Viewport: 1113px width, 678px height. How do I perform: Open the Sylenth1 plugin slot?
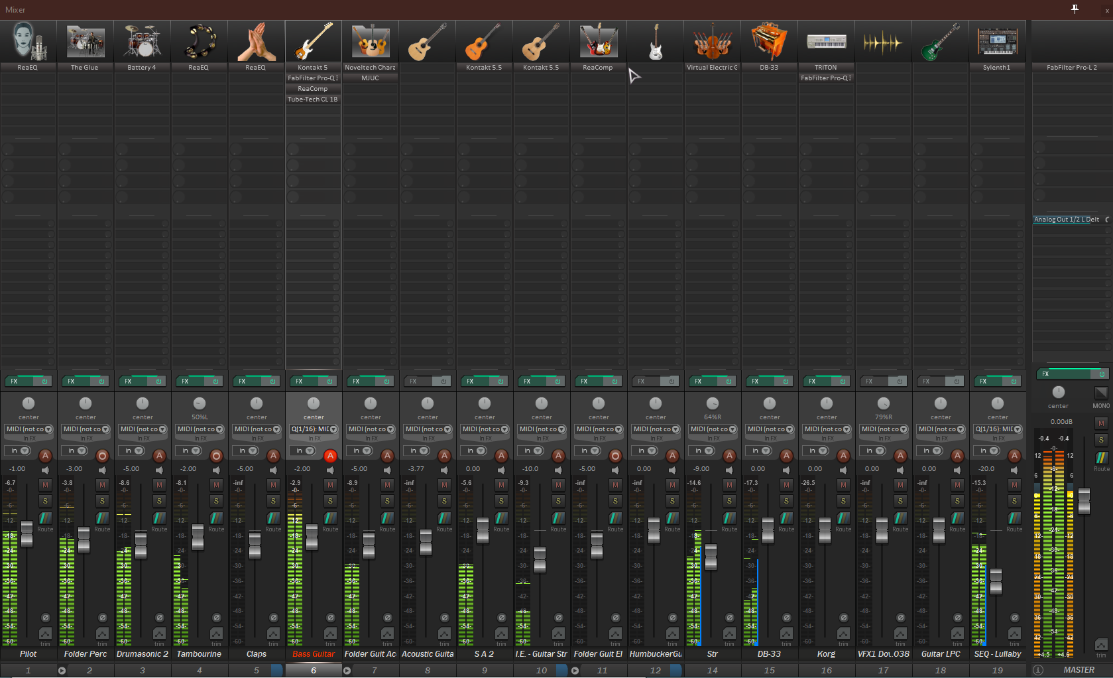(998, 68)
